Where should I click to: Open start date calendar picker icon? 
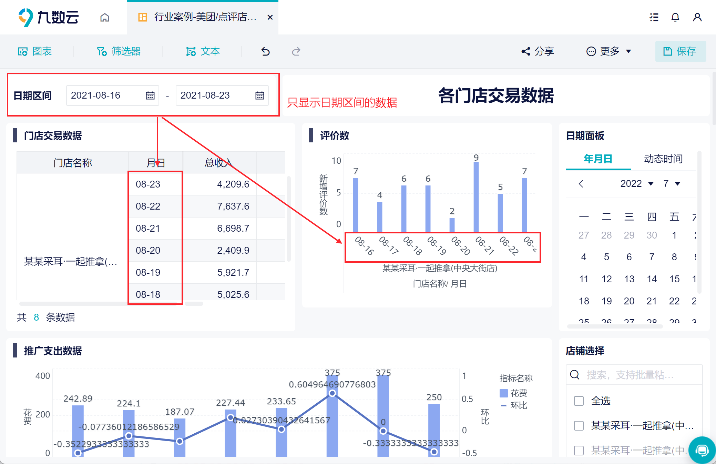pos(150,95)
